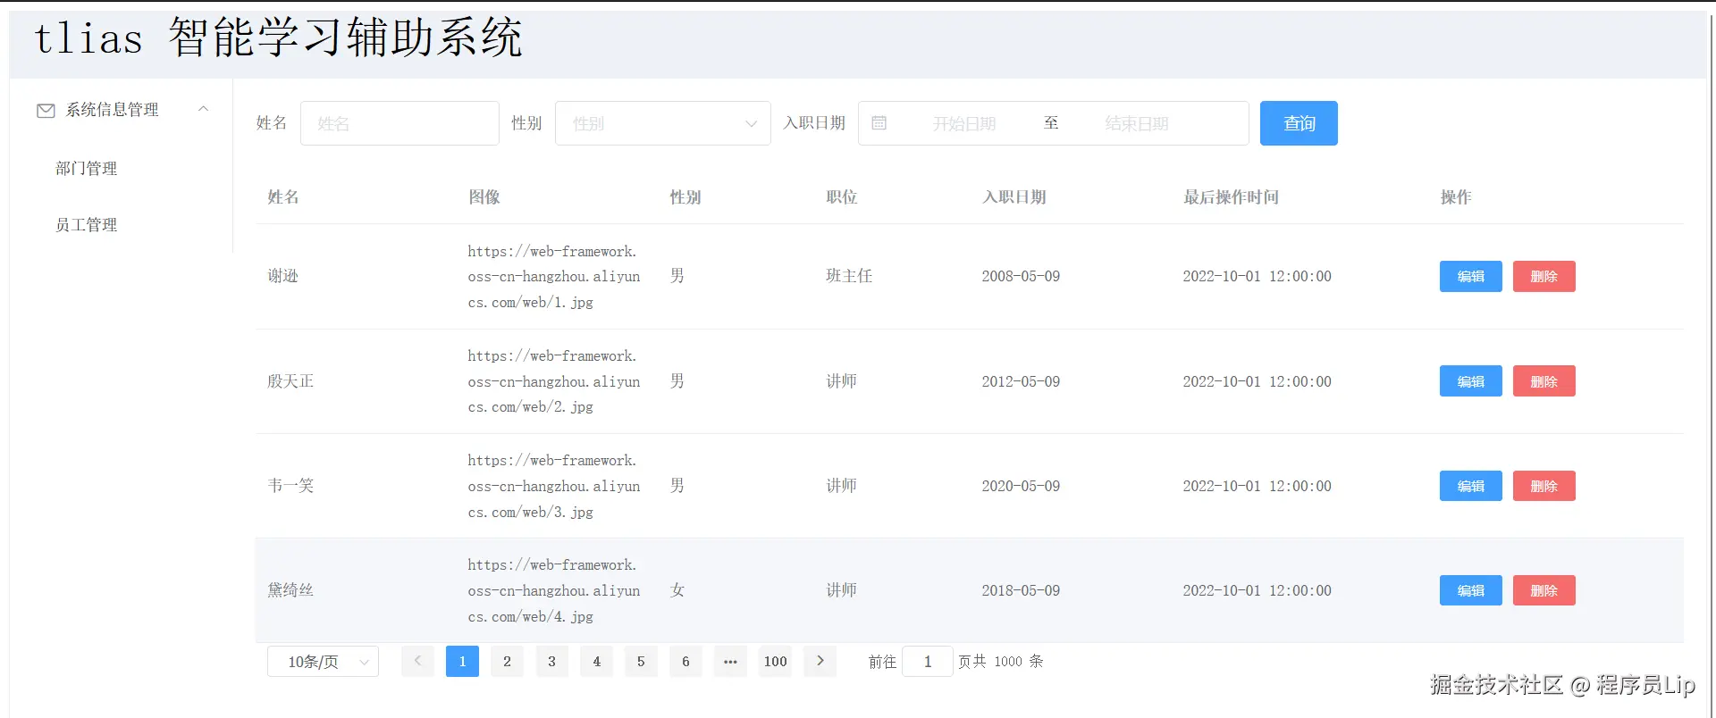Click the name cell 黛绮丝
Image resolution: width=1716 pixels, height=718 pixels.
pyautogui.click(x=290, y=590)
